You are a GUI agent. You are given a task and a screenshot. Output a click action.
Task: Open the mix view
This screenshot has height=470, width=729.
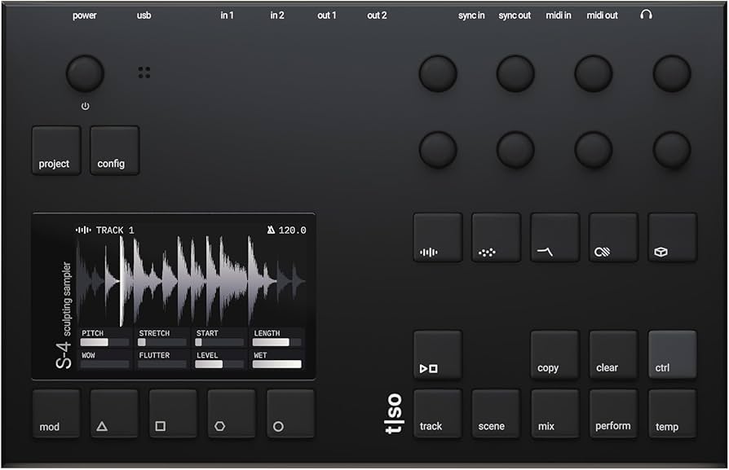555,414
